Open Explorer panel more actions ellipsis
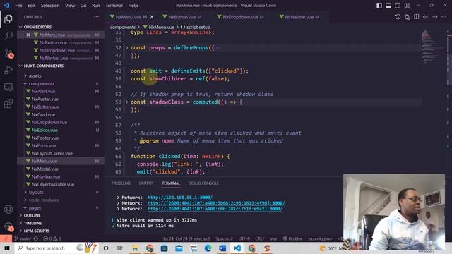This screenshot has height=254, width=452. (96, 17)
